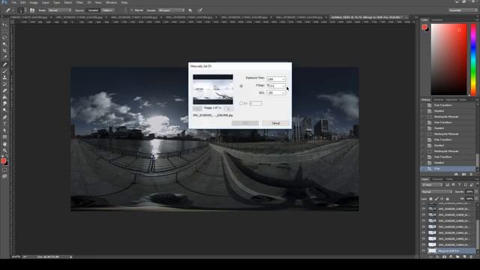Add layer mask from Layers panel footer
Screen dimensions: 480x270
pyautogui.click(x=444, y=256)
